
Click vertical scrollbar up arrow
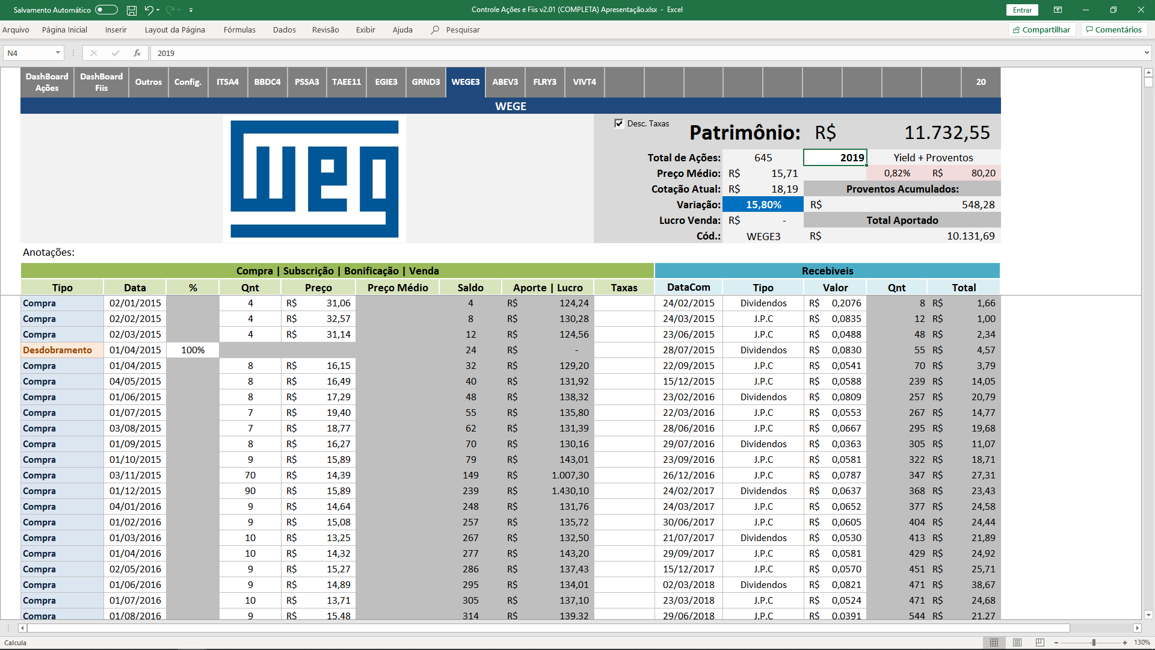(x=1148, y=73)
